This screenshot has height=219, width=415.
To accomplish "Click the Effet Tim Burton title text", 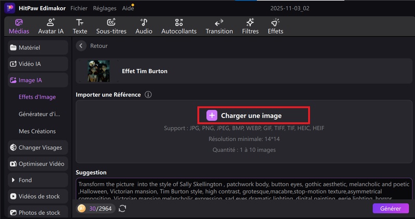I will coord(145,71).
